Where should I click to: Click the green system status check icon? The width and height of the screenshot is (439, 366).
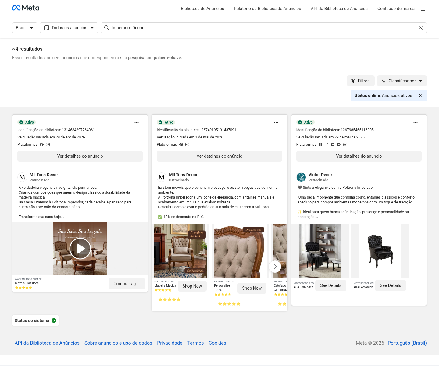(x=54, y=321)
